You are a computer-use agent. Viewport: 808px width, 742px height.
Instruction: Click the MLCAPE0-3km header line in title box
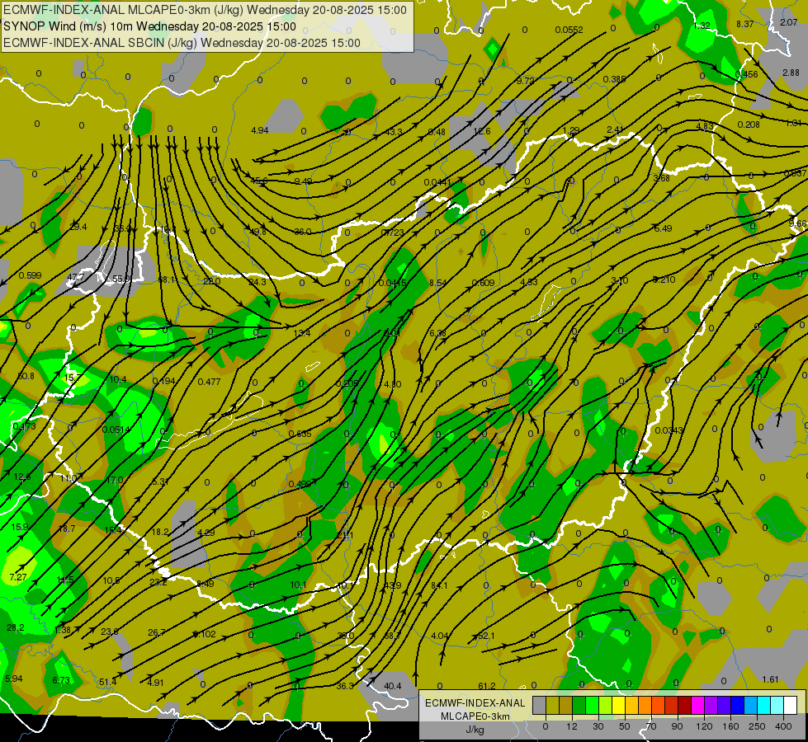(205, 10)
